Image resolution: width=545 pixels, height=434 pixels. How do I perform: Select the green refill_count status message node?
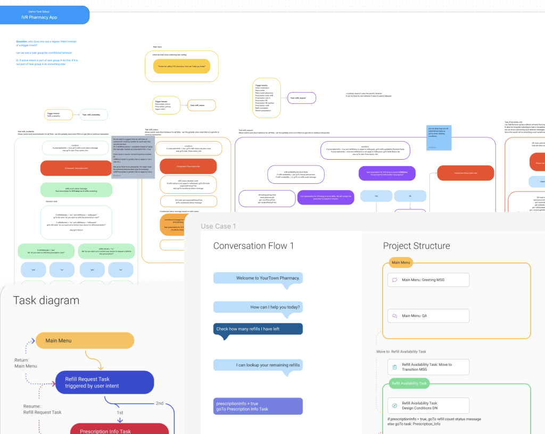coord(76,190)
